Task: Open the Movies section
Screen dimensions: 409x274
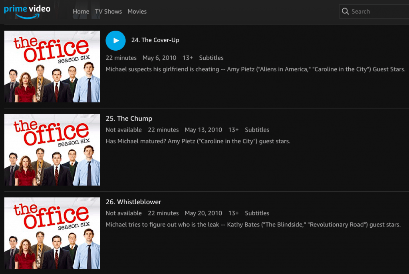Action: point(137,12)
